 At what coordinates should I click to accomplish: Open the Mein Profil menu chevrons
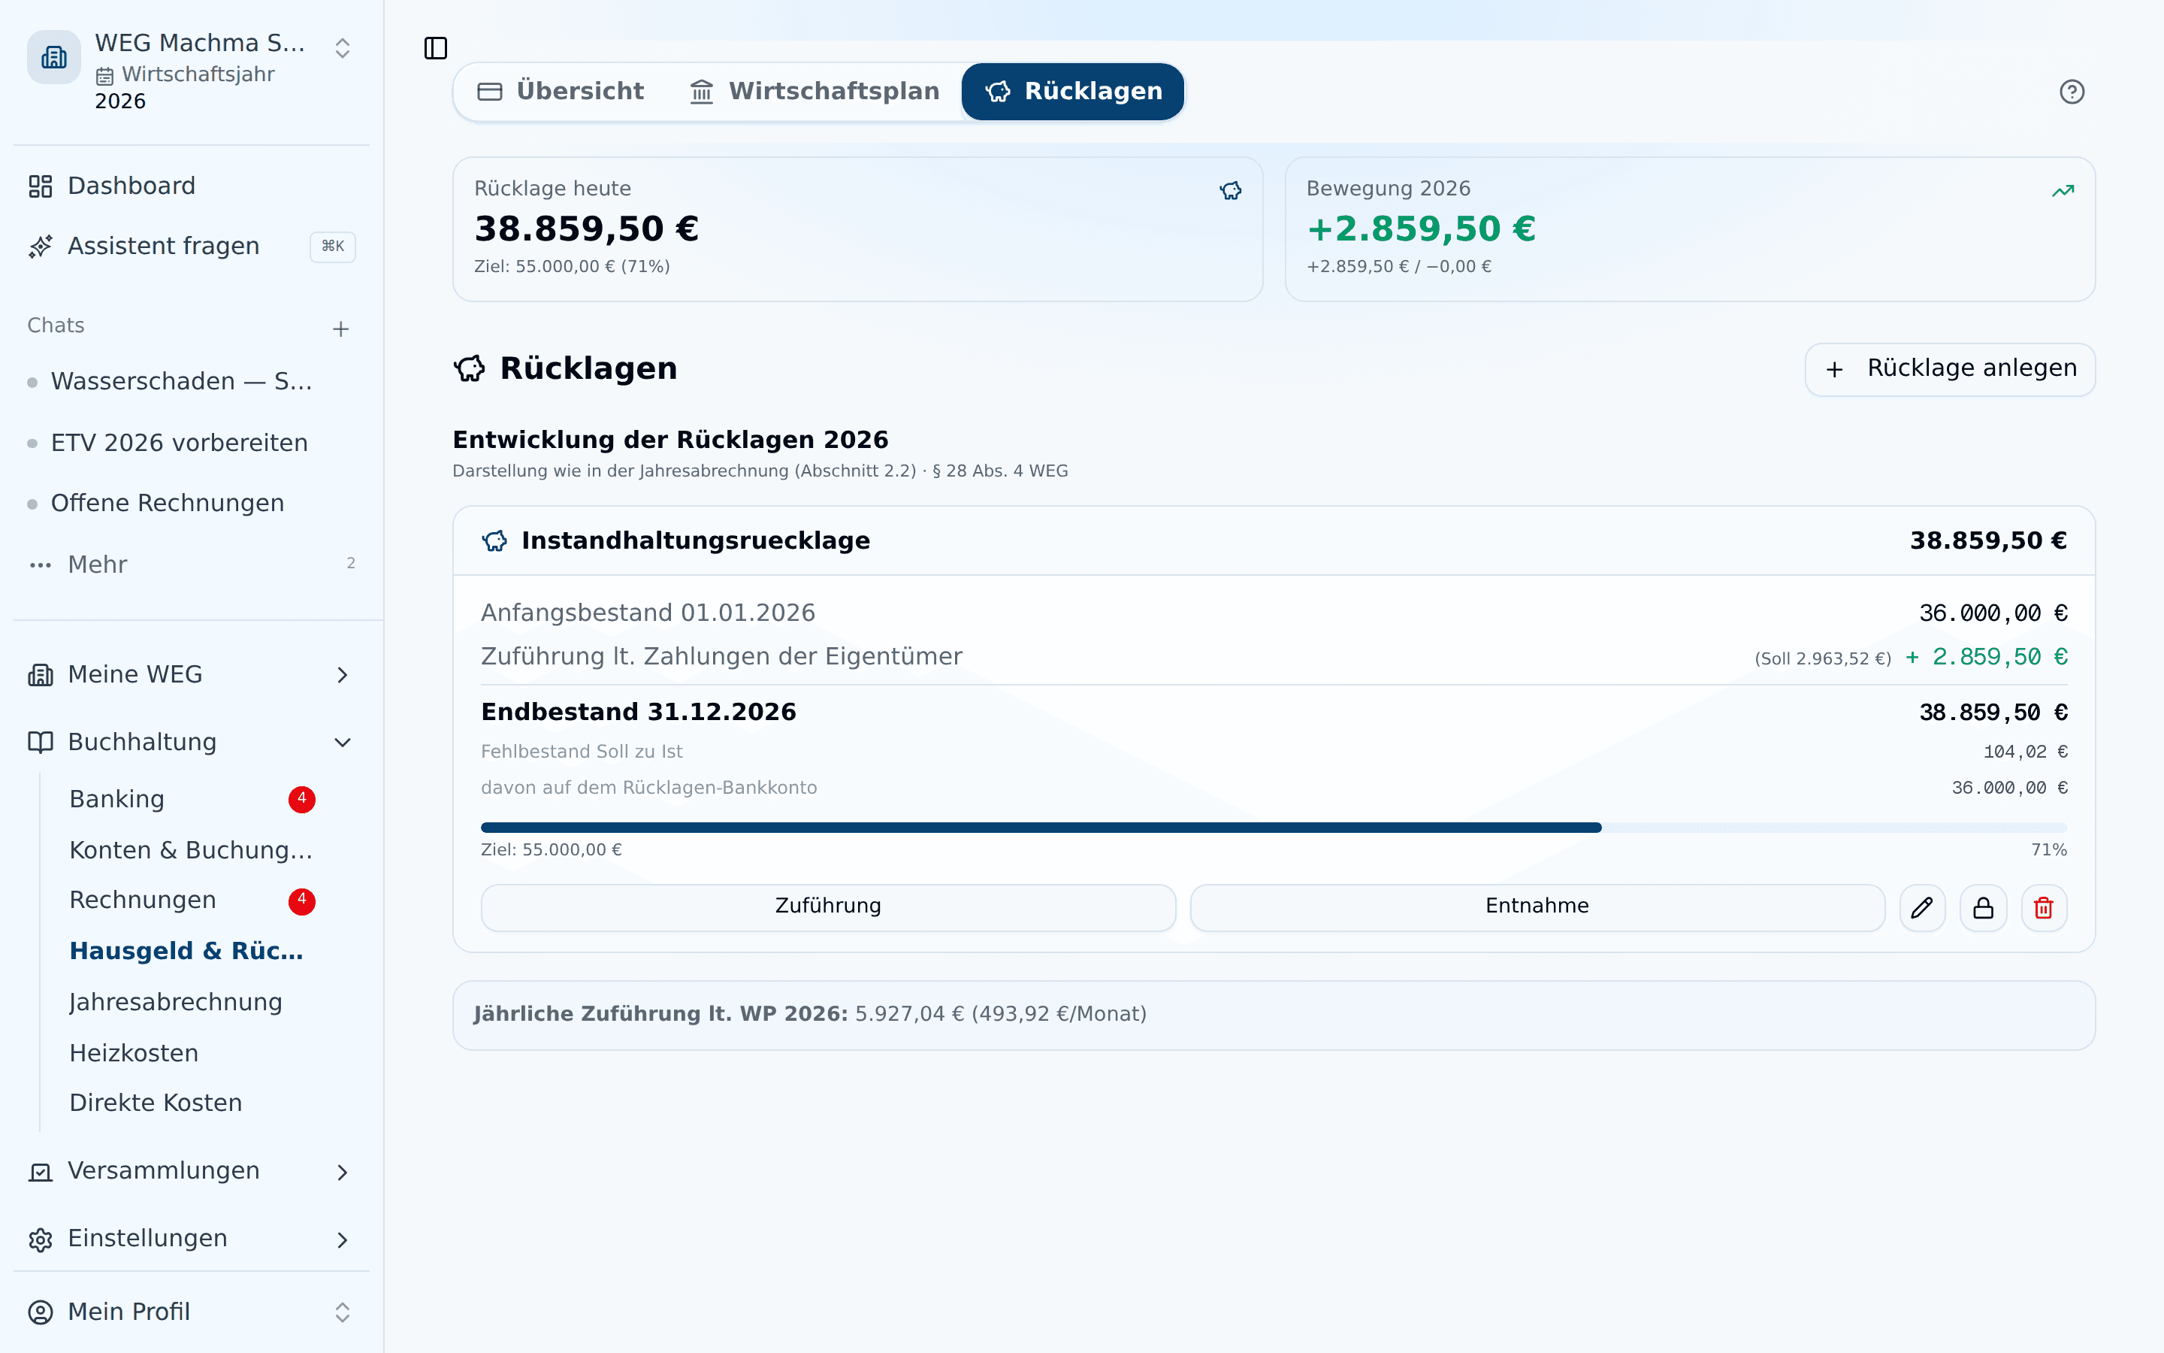(x=343, y=1312)
